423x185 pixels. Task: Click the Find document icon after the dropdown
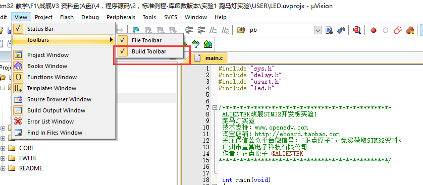[x=329, y=30]
